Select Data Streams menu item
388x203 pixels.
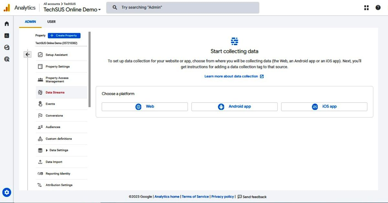61,92
